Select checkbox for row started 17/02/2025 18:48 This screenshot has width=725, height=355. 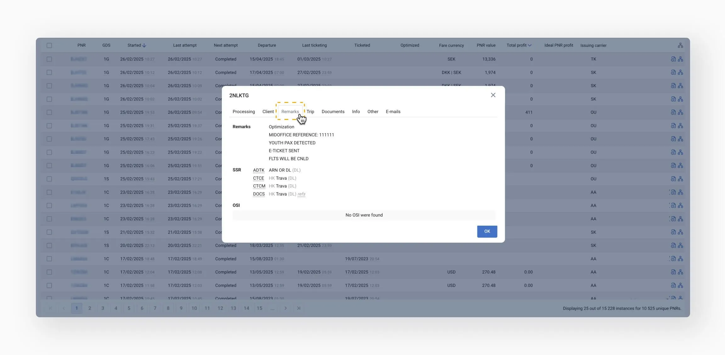[x=49, y=259]
